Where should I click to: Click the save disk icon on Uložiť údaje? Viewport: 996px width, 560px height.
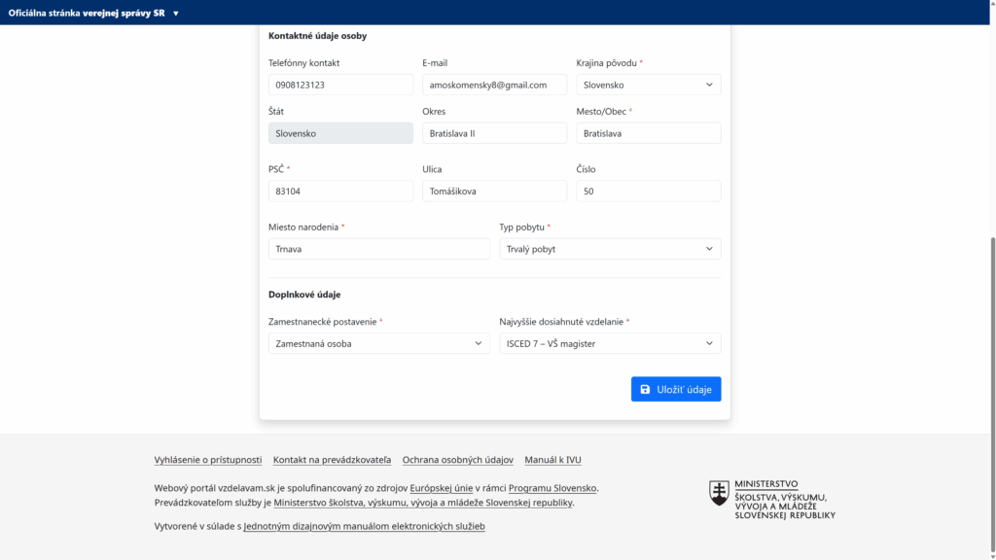[x=644, y=389]
